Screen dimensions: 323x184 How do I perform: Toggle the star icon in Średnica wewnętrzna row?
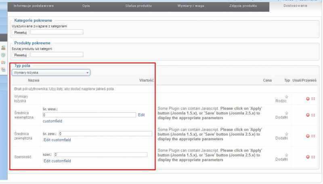287,113
